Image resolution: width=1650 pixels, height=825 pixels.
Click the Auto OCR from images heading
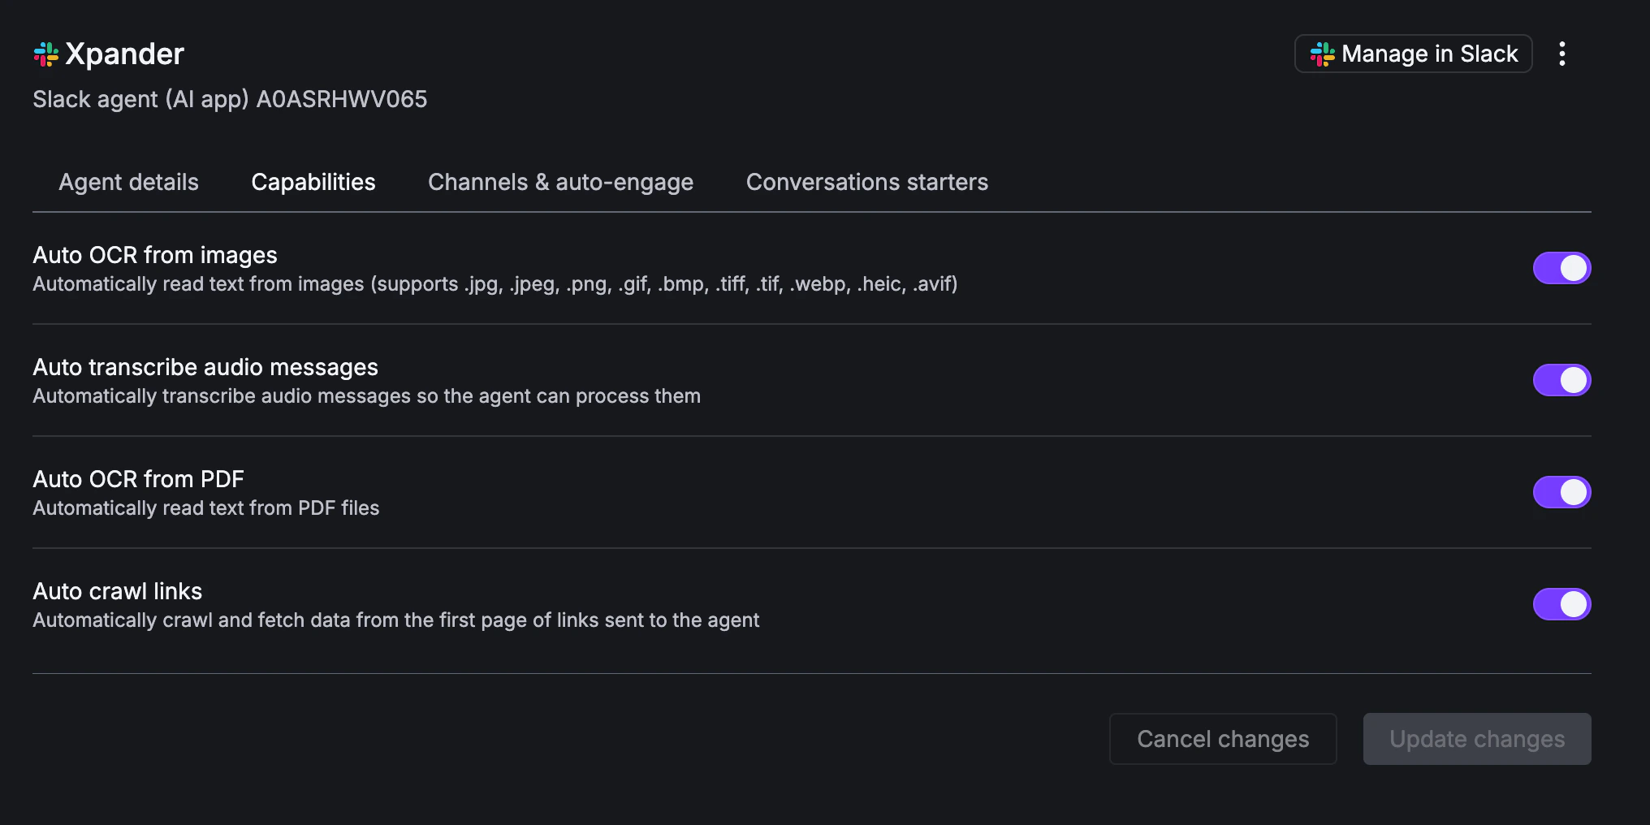154,254
